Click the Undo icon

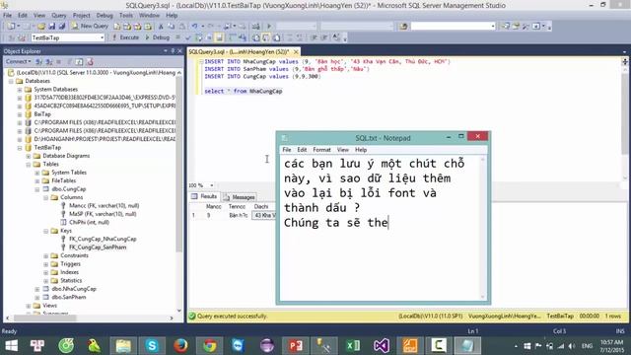(x=194, y=27)
